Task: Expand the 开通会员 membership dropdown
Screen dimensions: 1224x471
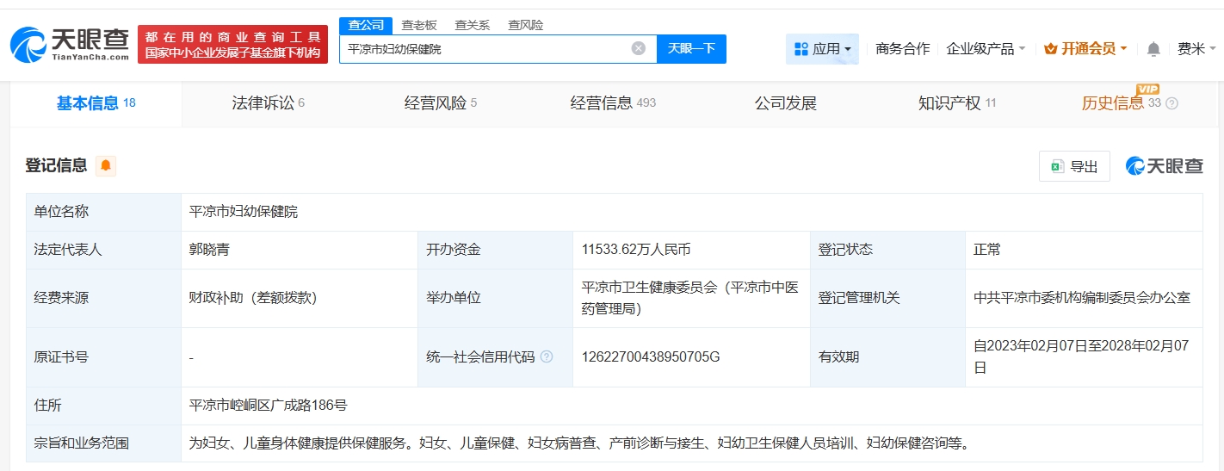Action: click(x=1085, y=49)
